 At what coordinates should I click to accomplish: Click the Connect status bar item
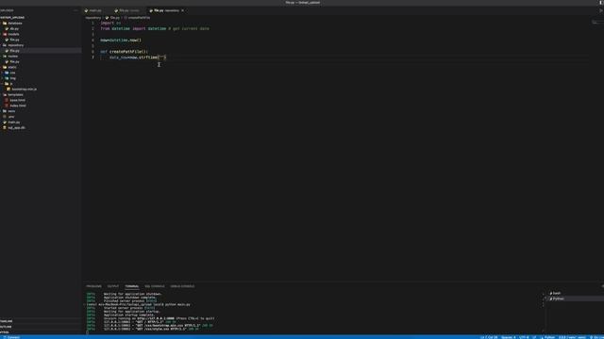11,337
